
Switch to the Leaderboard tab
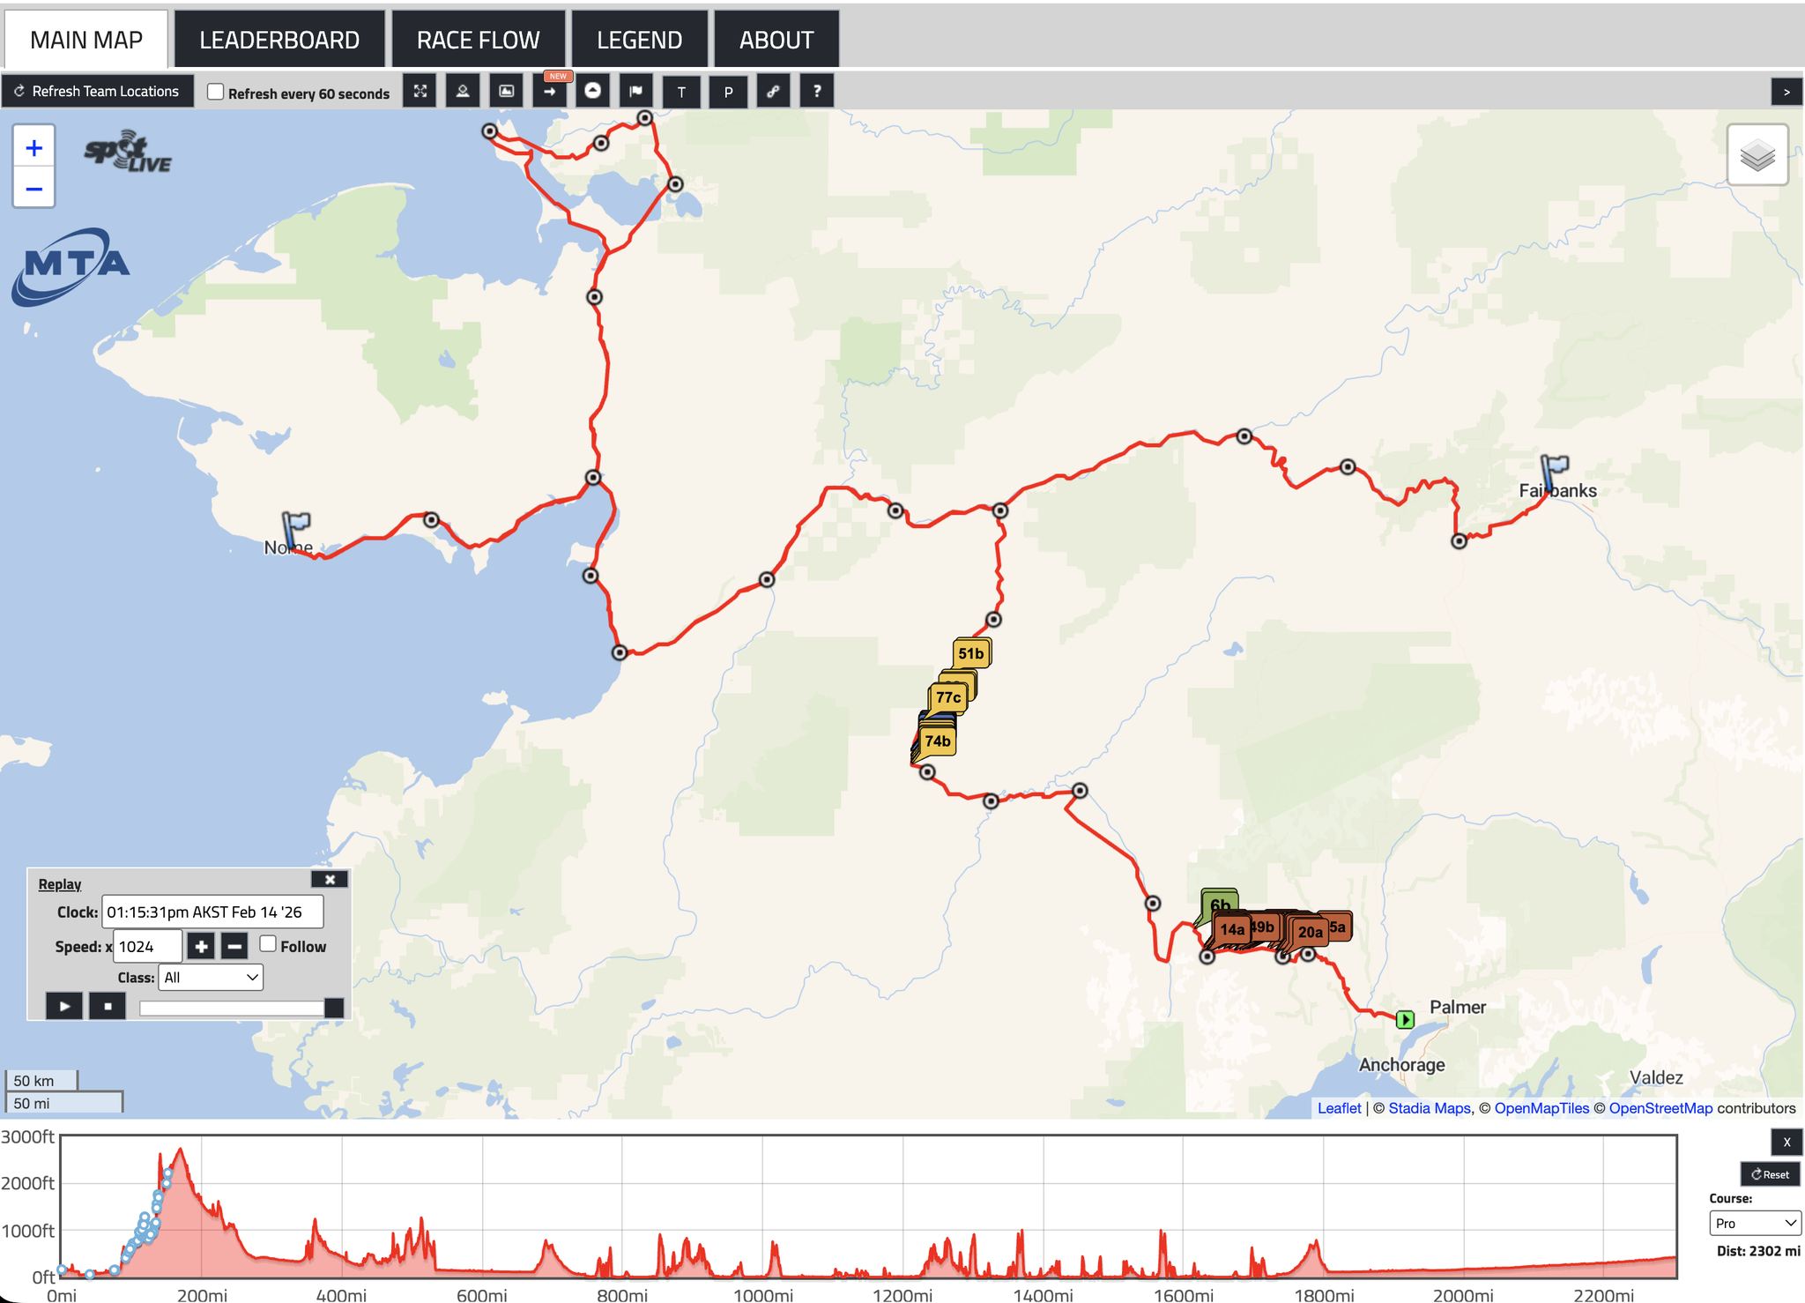(x=279, y=40)
